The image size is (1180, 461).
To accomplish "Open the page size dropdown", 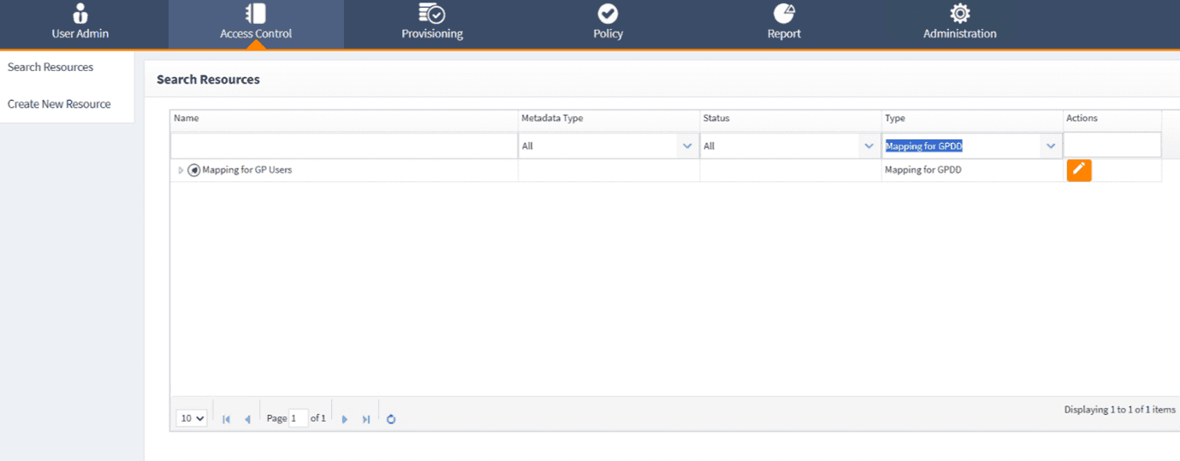I will point(192,418).
